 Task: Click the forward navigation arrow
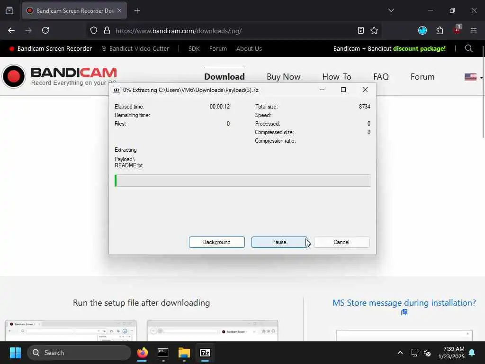pyautogui.click(x=28, y=30)
